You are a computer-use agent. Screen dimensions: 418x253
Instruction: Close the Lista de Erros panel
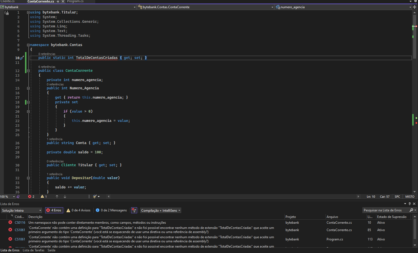pos(414,204)
